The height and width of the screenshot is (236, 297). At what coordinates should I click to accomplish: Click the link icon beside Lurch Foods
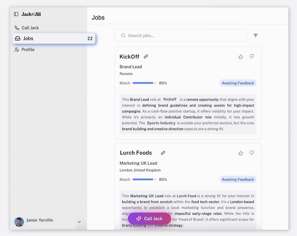(163, 153)
